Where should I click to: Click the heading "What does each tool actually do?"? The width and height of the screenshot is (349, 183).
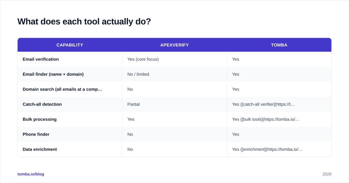tap(84, 21)
